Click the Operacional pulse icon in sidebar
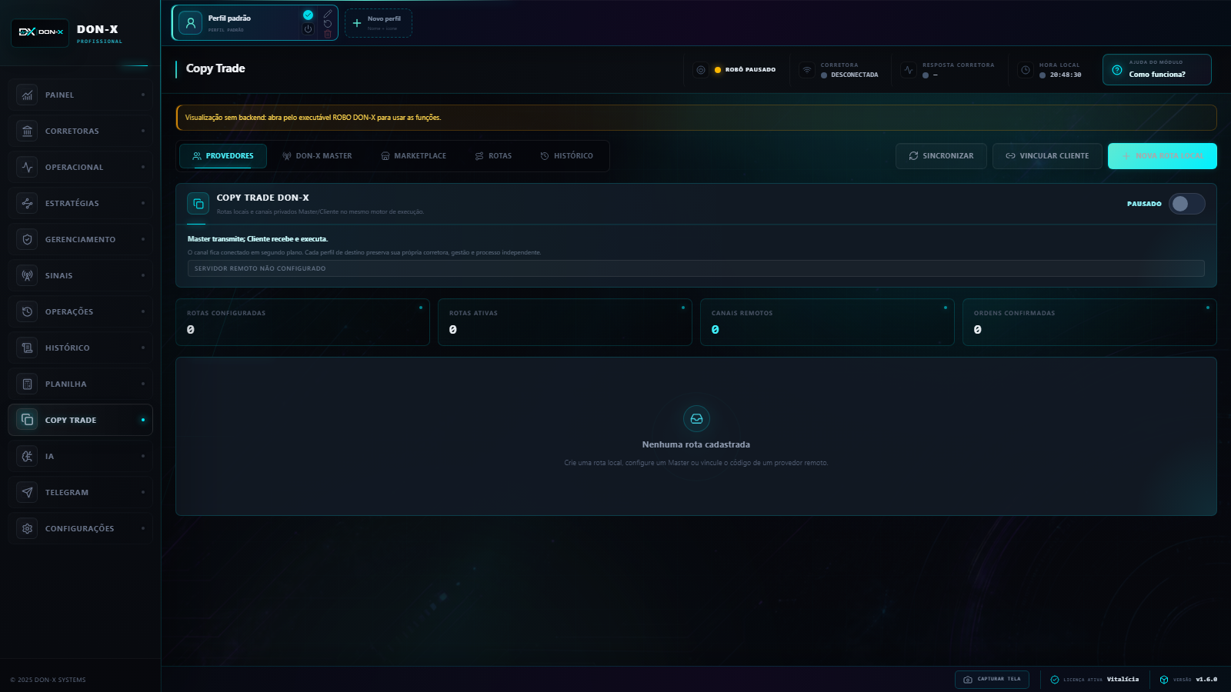 (x=27, y=167)
